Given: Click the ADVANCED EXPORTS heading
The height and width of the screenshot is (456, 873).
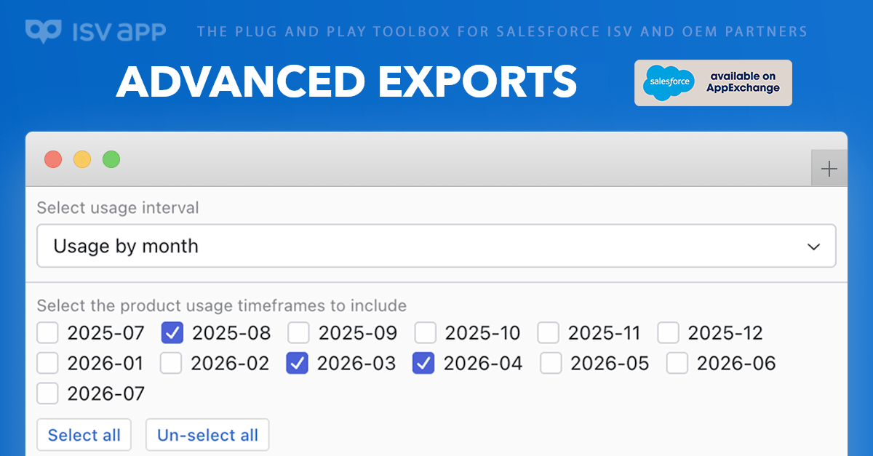Looking at the screenshot, I should point(347,82).
